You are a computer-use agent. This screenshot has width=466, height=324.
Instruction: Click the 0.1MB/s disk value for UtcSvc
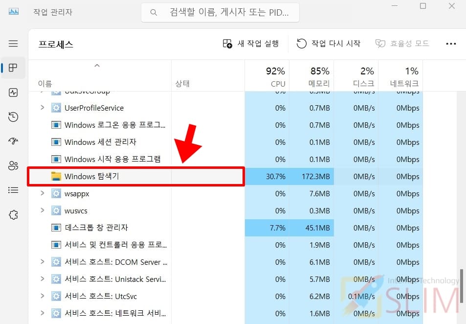coord(361,296)
